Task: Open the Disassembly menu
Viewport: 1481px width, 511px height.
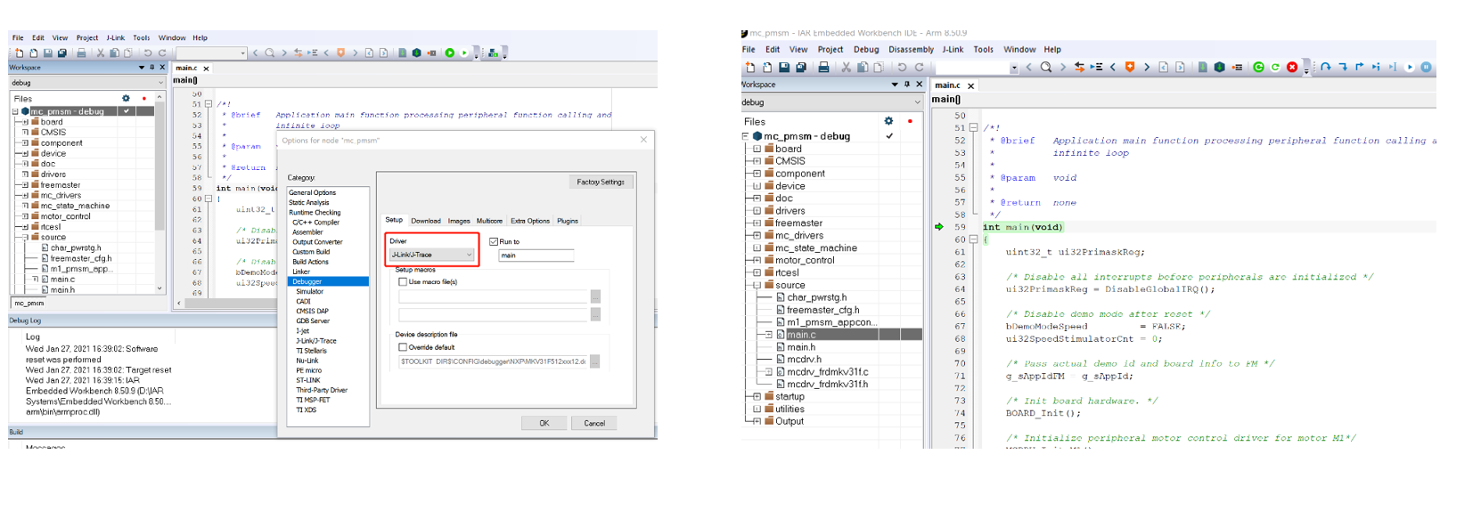Action: point(911,50)
